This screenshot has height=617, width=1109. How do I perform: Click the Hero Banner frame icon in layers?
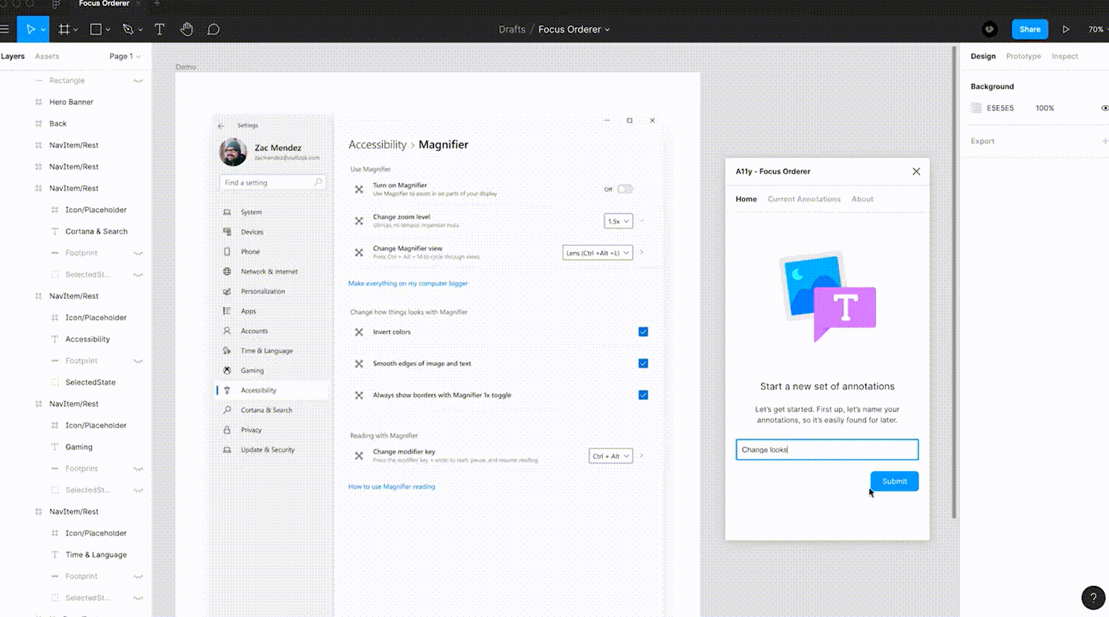[x=39, y=102]
